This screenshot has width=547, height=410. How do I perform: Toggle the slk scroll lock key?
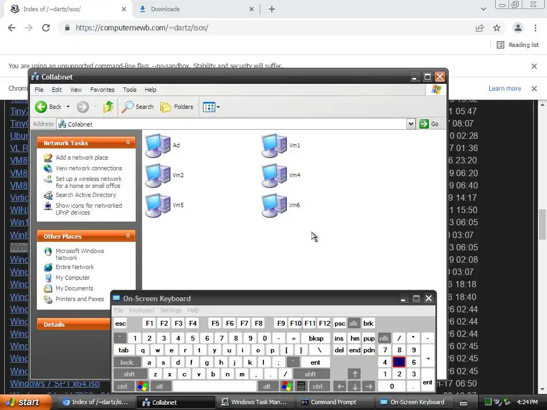click(354, 323)
